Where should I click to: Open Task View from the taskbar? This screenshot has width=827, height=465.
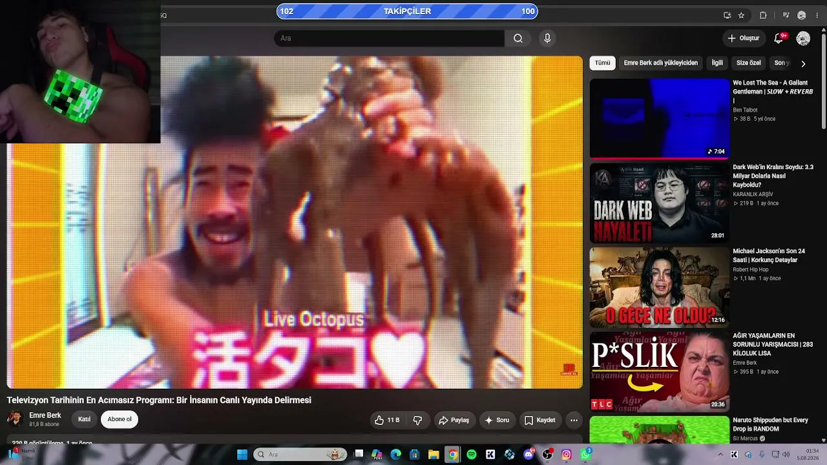point(359,455)
